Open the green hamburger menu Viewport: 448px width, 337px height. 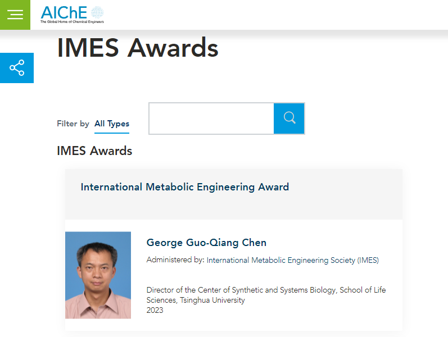click(x=15, y=15)
